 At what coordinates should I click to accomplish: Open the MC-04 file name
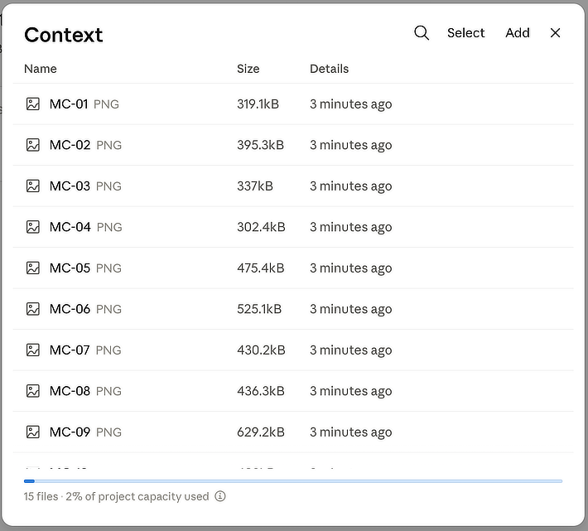coord(70,227)
